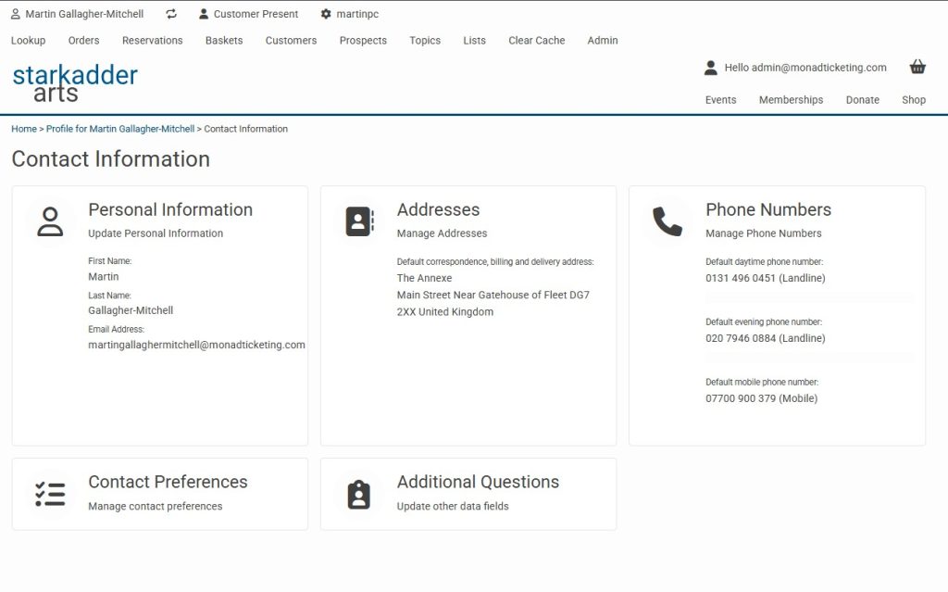This screenshot has height=592, width=948.
Task: Click Manage Phone Numbers link
Action: click(763, 233)
